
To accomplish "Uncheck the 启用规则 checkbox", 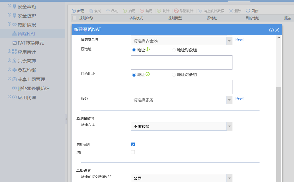I will pos(133,144).
